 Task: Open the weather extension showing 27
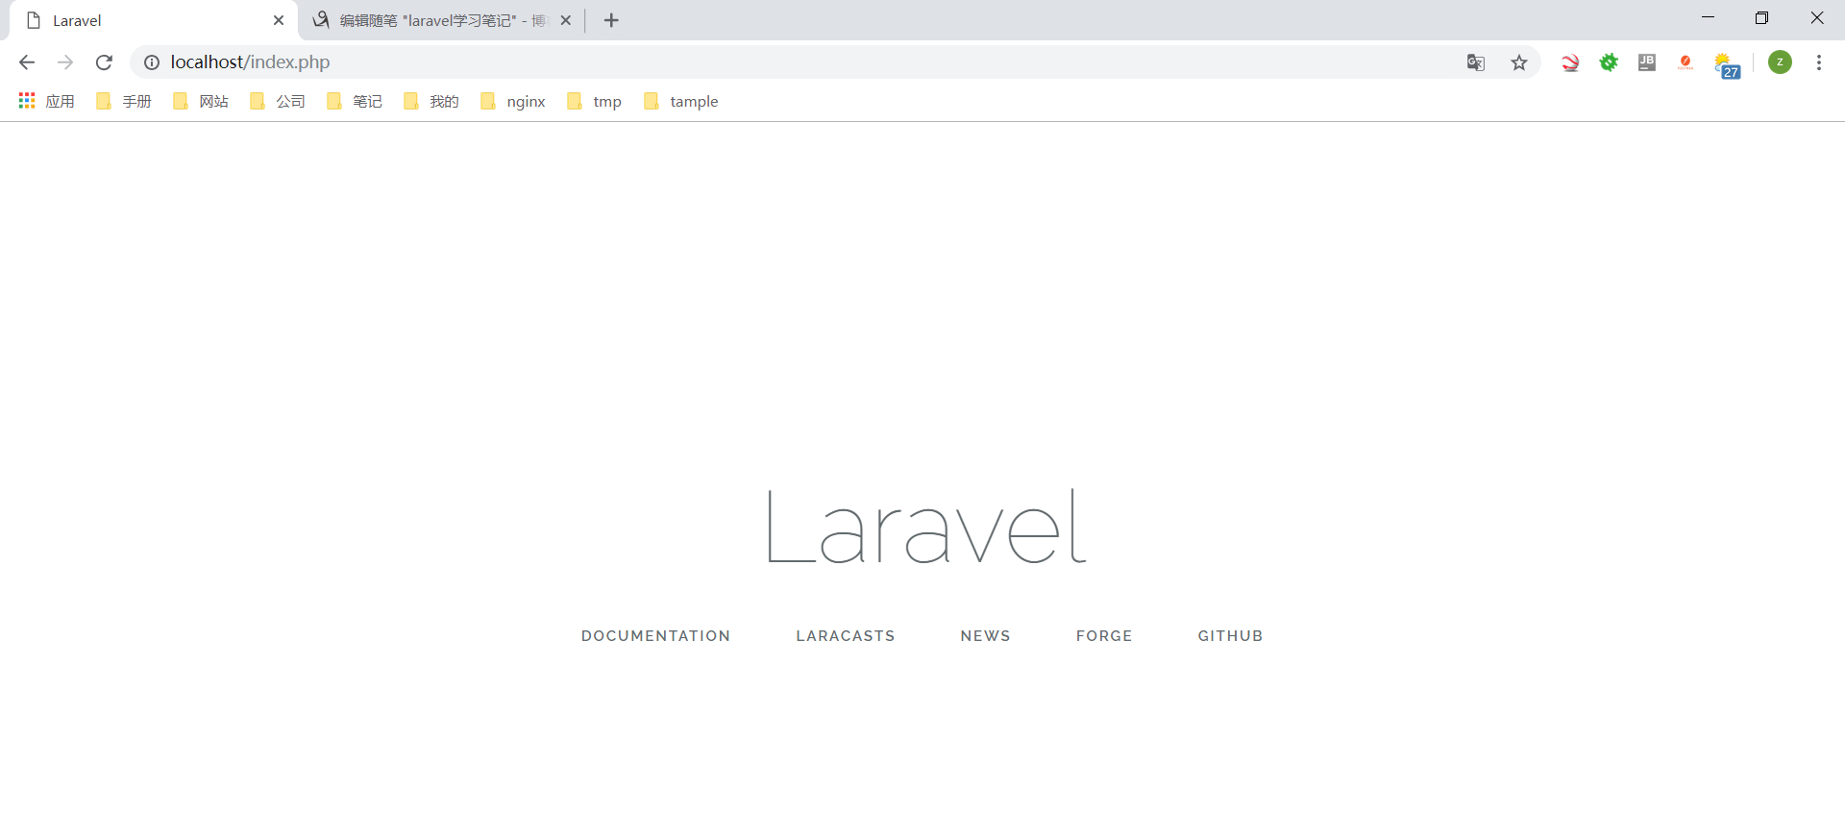(x=1727, y=65)
